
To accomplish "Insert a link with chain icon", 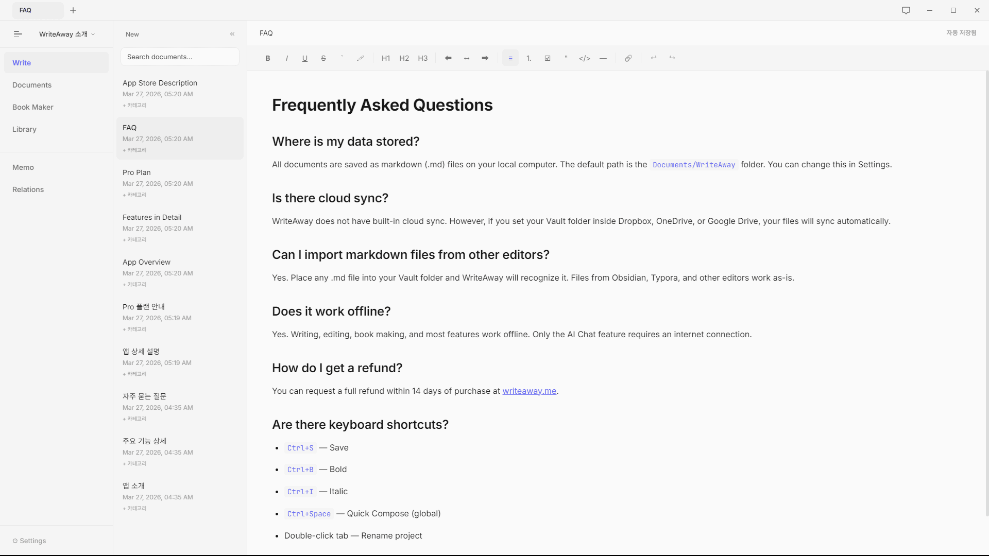I will 628,58.
